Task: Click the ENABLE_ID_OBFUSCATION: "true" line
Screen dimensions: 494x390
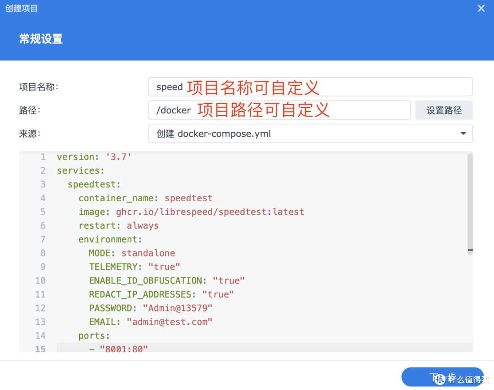Action: coord(166,281)
